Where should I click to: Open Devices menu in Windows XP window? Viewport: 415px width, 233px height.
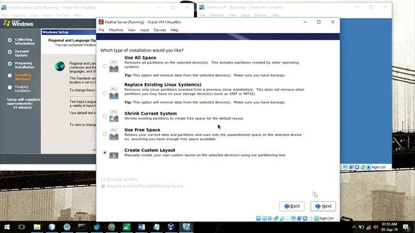click(261, 16)
